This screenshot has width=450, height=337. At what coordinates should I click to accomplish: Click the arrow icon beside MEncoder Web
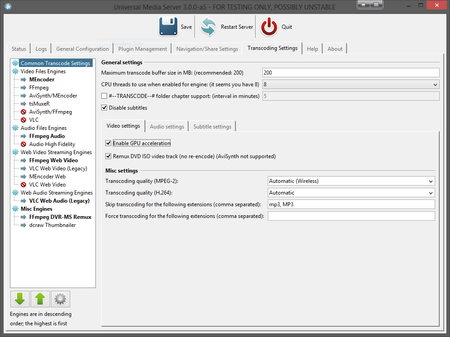pyautogui.click(x=23, y=177)
